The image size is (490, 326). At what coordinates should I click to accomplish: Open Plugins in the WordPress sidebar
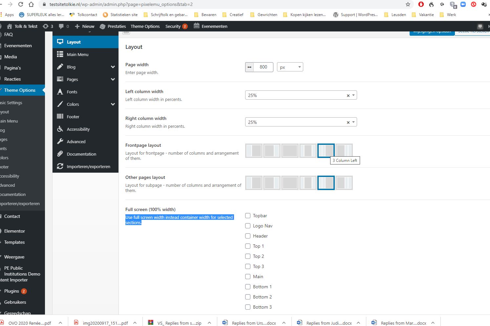tap(12, 291)
